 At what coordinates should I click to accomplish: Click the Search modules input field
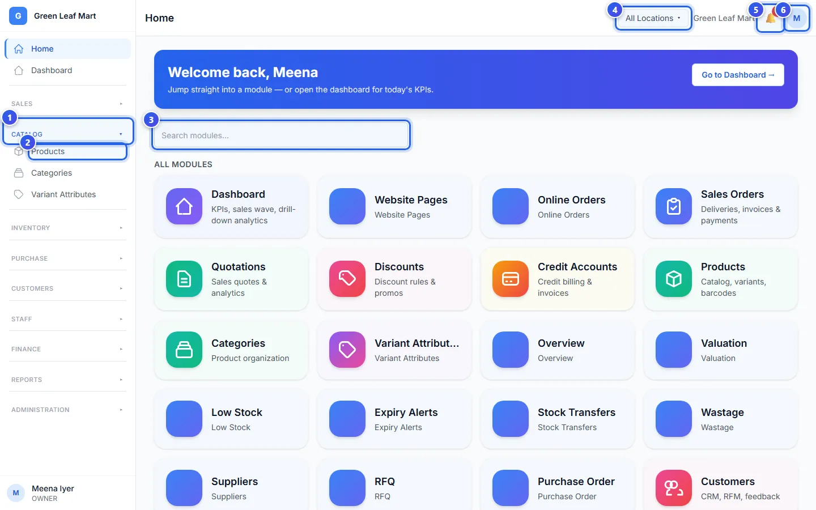pyautogui.click(x=281, y=135)
